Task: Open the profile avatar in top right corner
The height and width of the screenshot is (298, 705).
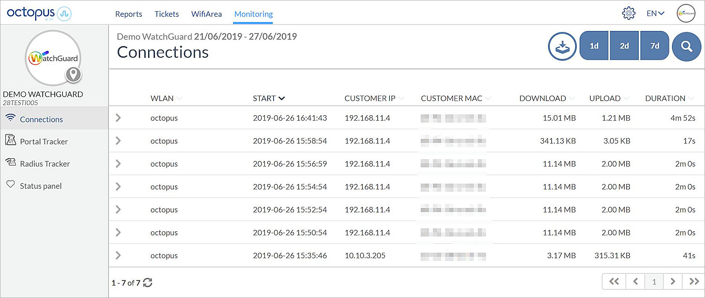Action: (x=686, y=13)
